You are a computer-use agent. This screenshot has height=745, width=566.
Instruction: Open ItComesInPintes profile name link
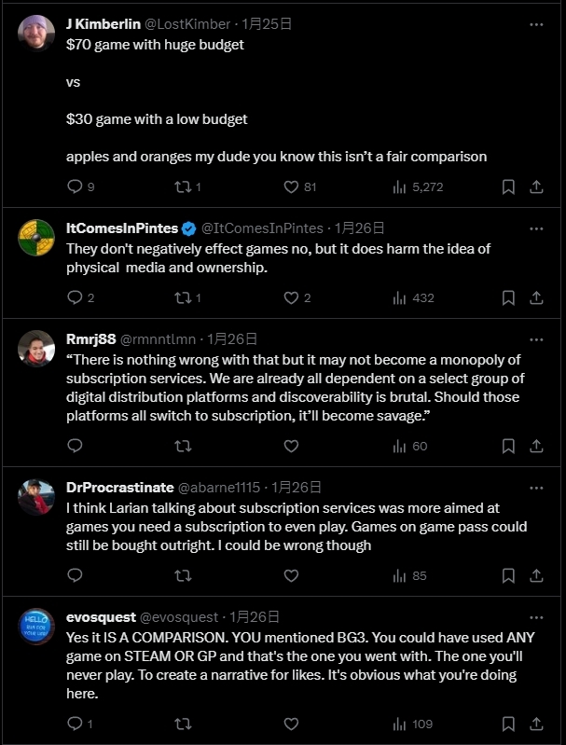pyautogui.click(x=122, y=228)
